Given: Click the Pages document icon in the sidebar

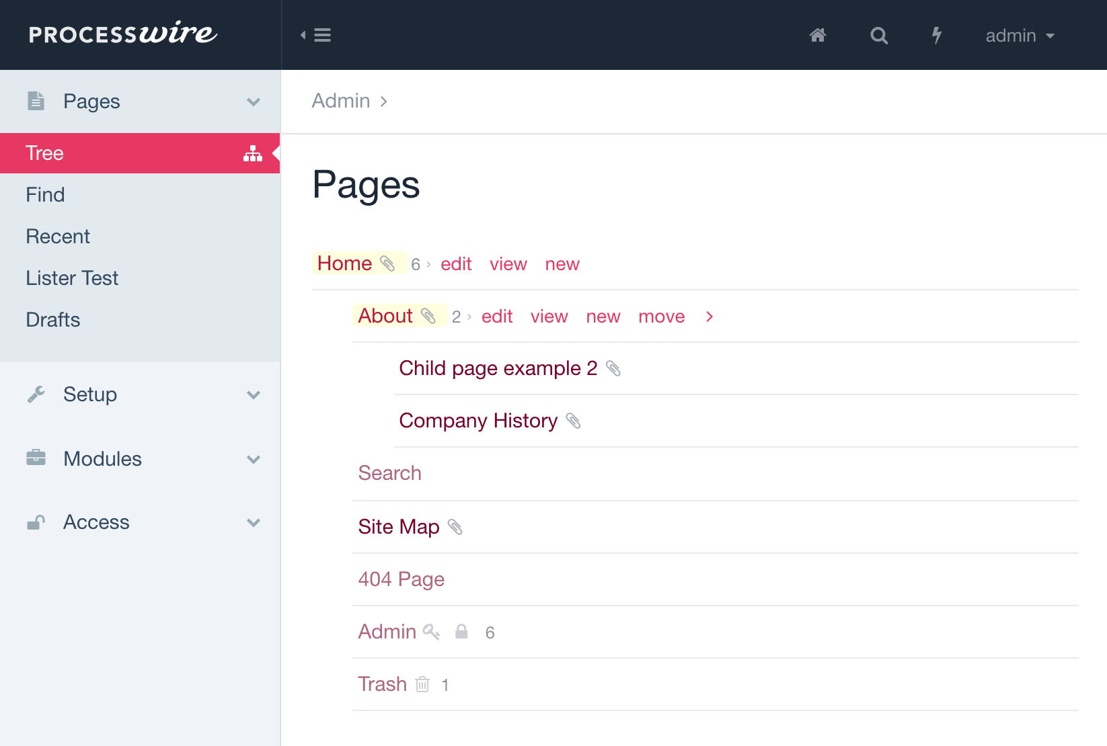Looking at the screenshot, I should [36, 101].
